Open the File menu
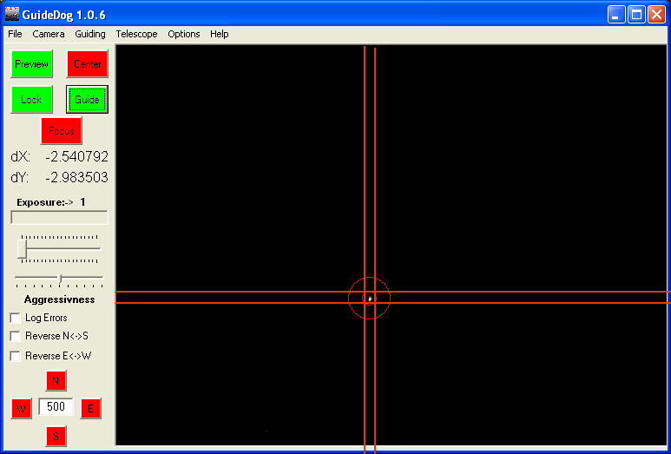The width and height of the screenshot is (671, 454). [x=15, y=34]
